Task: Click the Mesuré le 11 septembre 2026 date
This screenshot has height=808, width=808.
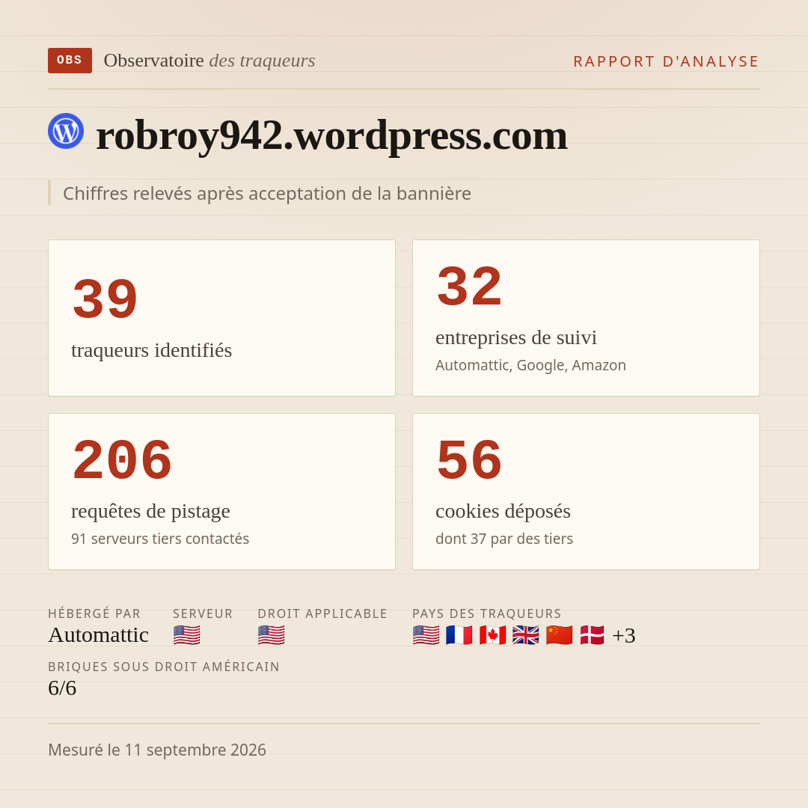Action: [157, 750]
